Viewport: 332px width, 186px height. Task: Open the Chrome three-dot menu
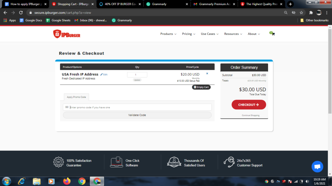pyautogui.click(x=327, y=13)
